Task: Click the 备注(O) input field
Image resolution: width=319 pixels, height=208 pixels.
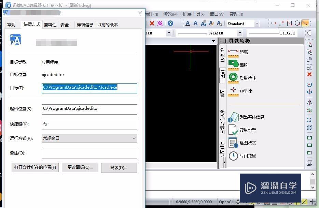Action: click(89, 153)
